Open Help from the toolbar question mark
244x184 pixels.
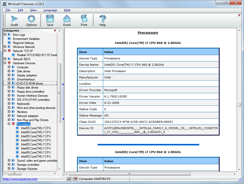pos(102,20)
